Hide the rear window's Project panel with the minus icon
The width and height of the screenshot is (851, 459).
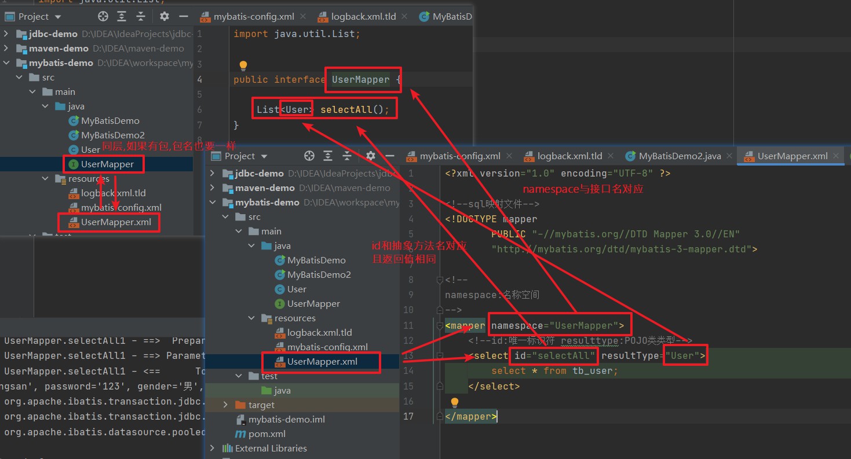point(183,16)
